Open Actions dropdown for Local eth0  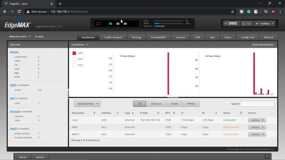[x=257, y=120]
